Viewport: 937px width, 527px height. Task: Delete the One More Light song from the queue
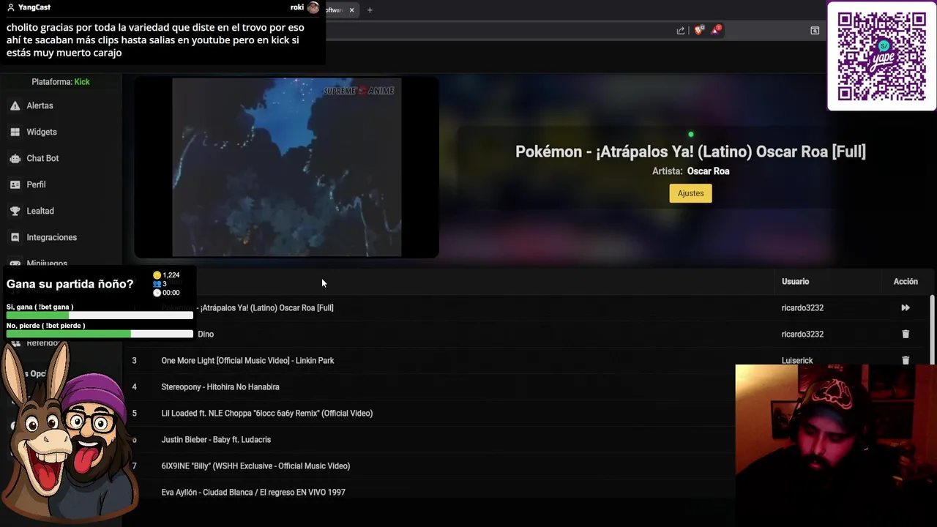906,360
